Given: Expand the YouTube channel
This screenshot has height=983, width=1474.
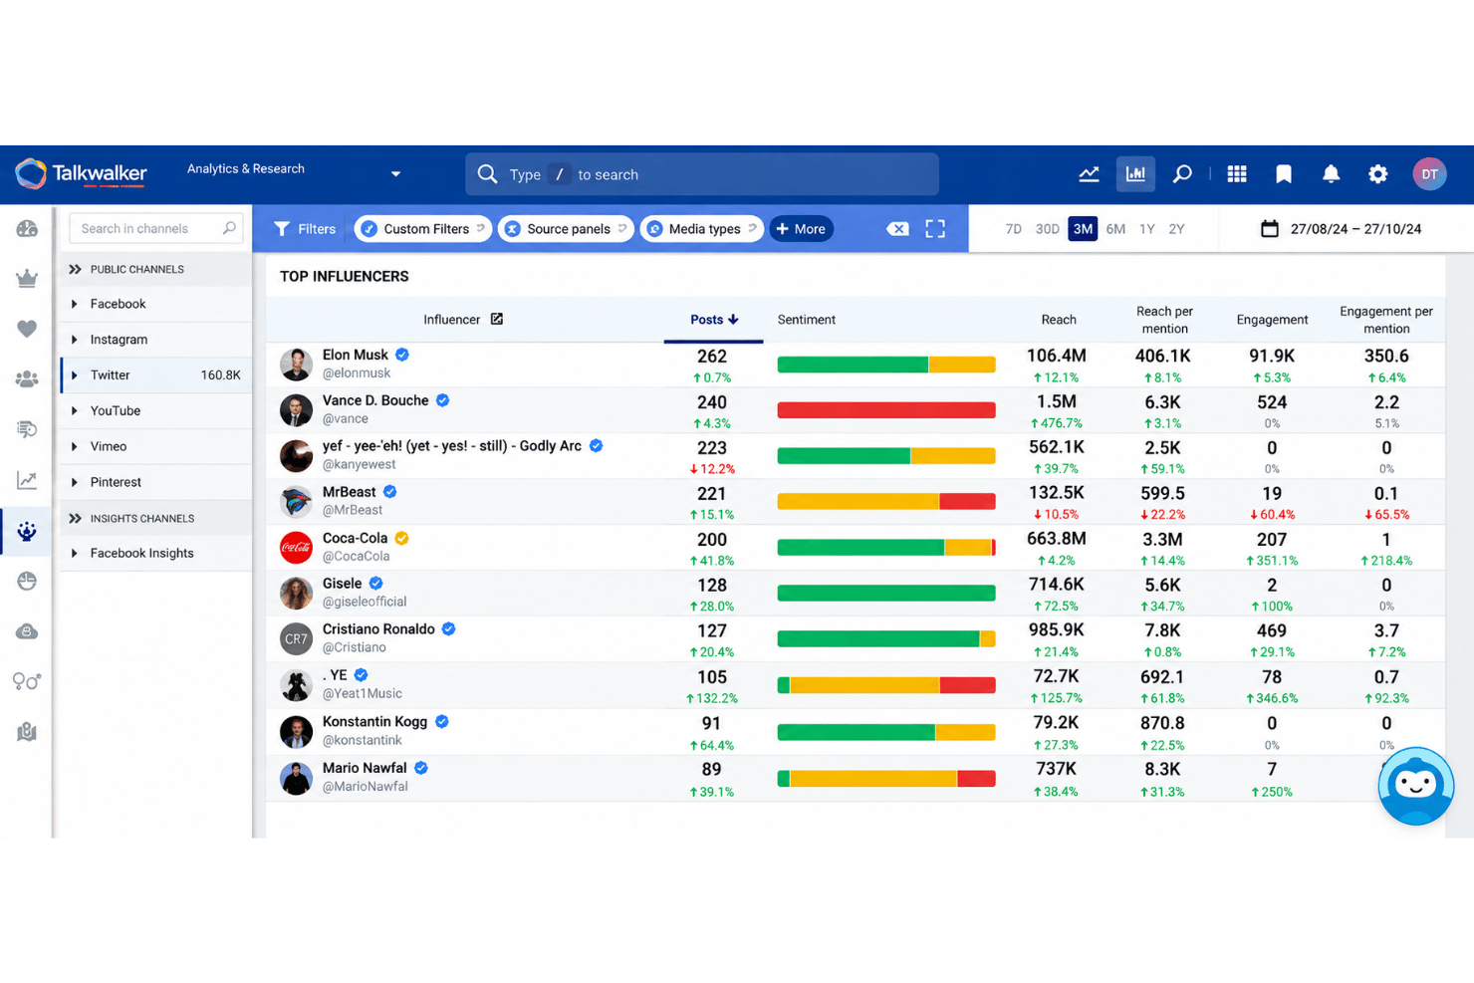Looking at the screenshot, I should (75, 410).
